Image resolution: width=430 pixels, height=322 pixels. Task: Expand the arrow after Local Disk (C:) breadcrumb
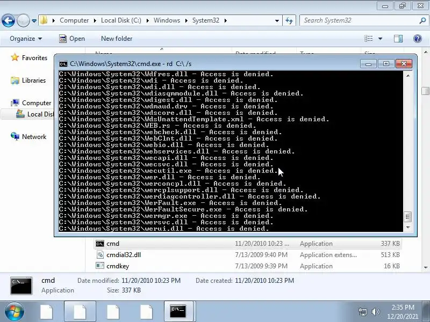147,20
